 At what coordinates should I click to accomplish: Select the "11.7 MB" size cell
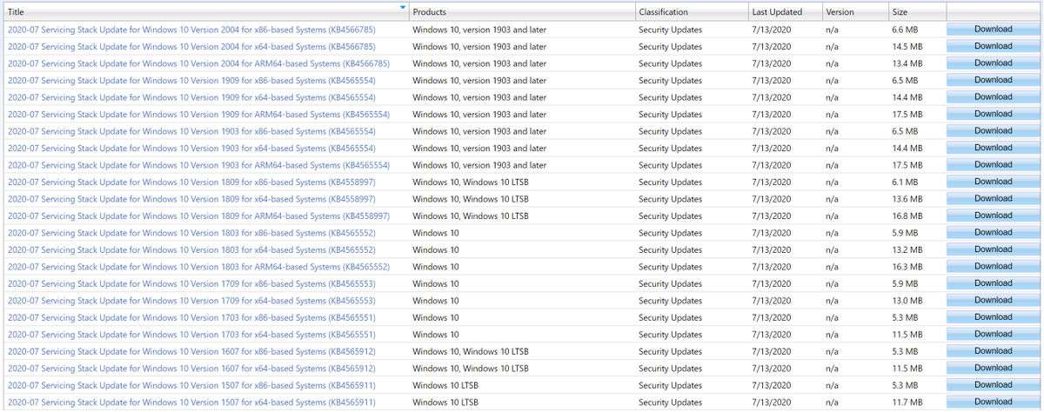(907, 402)
